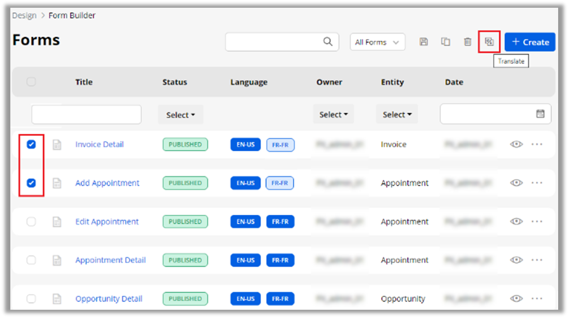
Task: Click the save disk icon
Action: (424, 42)
